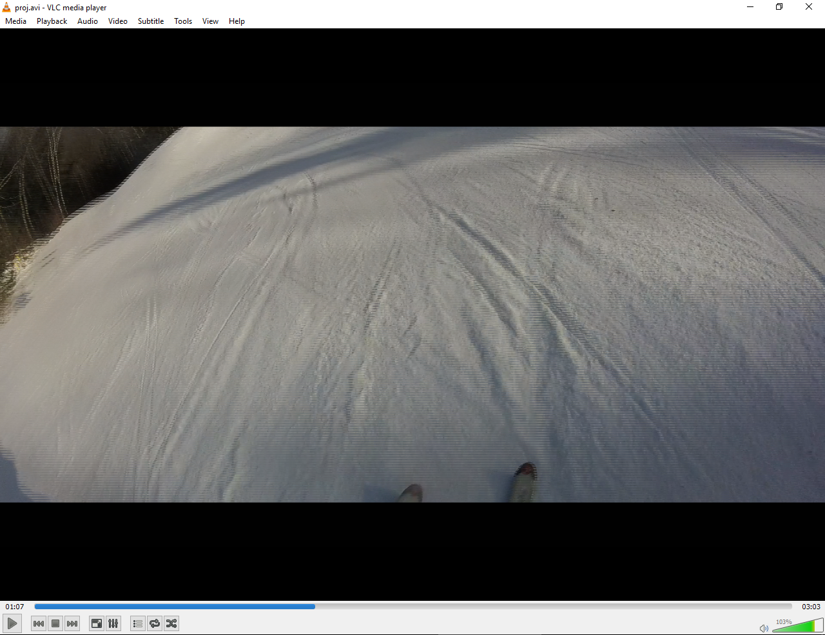This screenshot has height=635, width=825.
Task: Click the VLC cone icon in title bar
Action: pos(6,7)
